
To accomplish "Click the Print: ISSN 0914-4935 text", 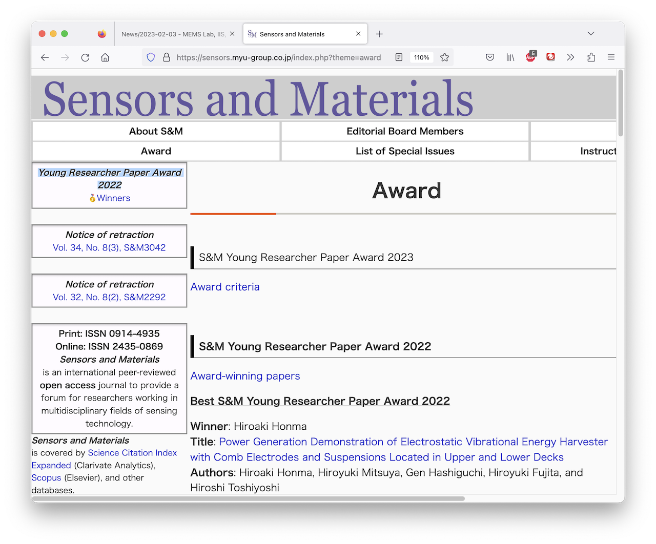I will tap(109, 333).
